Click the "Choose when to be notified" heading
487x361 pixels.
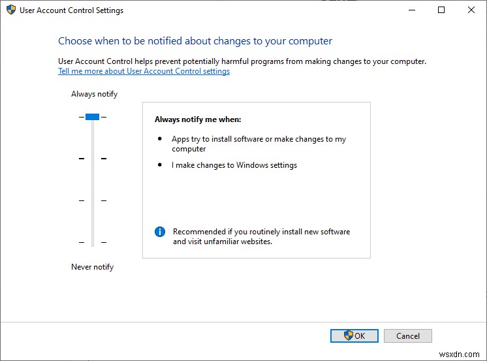[x=195, y=41]
